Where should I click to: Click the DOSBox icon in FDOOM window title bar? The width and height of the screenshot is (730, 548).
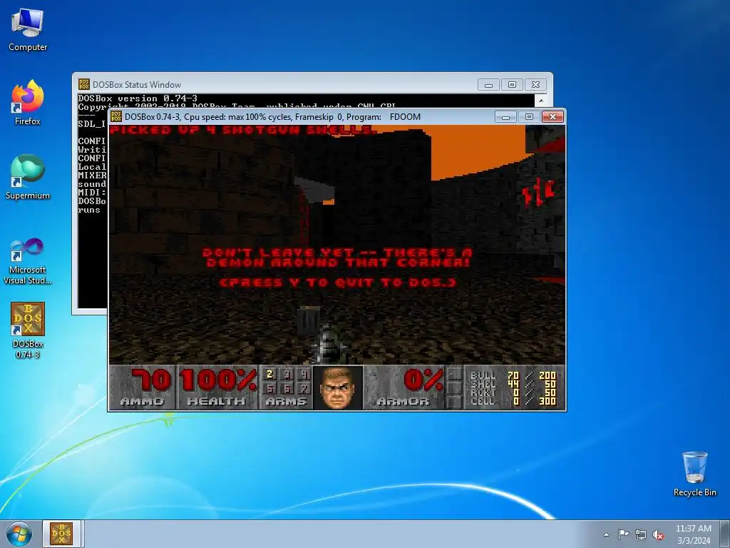116,116
